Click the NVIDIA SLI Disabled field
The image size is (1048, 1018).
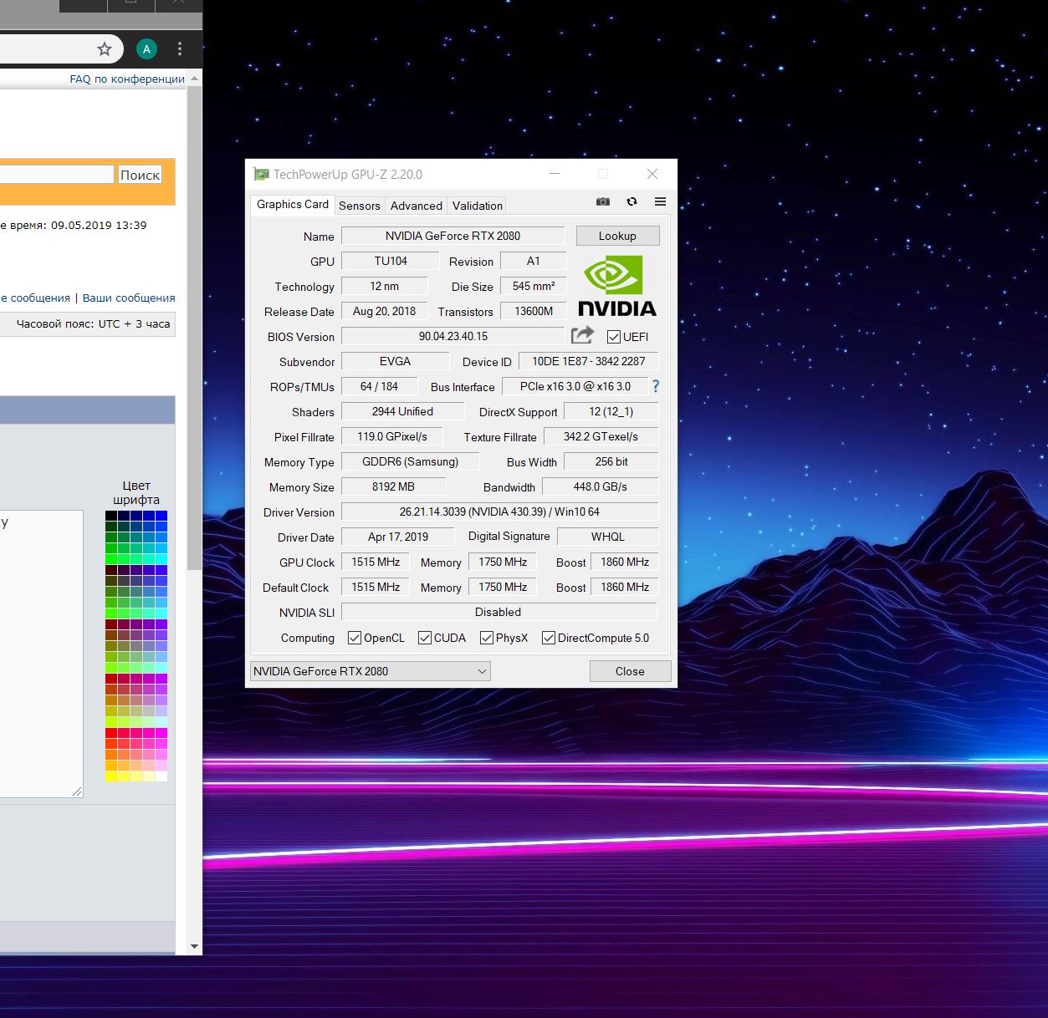498,612
